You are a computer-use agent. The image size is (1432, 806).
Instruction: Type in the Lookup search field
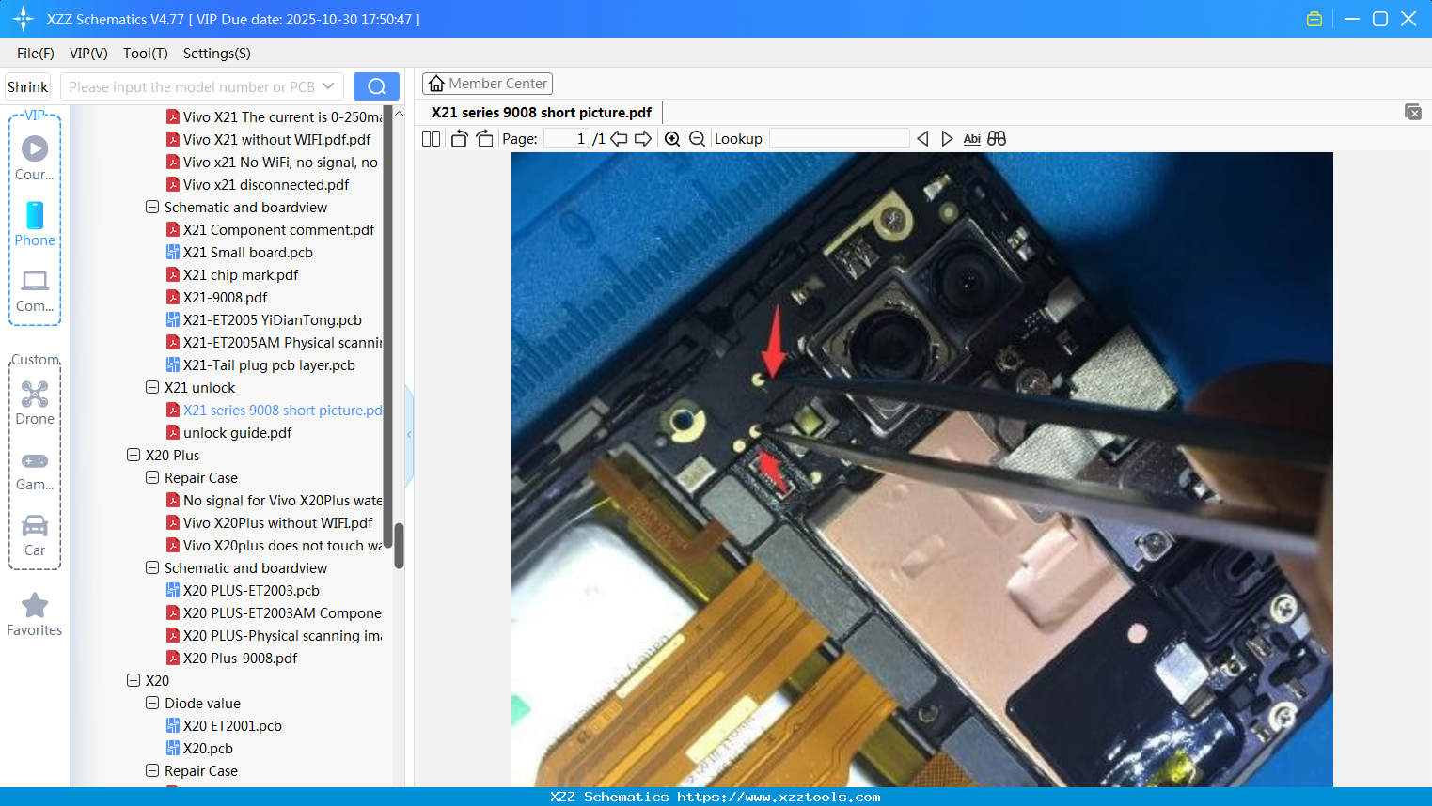pyautogui.click(x=839, y=138)
